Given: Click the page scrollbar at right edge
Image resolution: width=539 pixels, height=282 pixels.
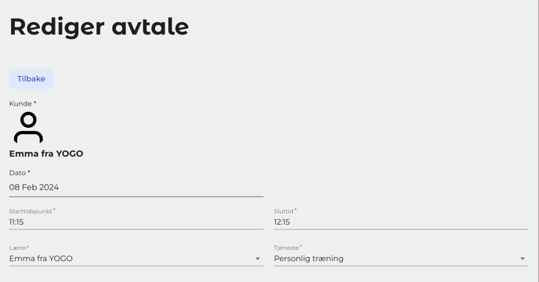Looking at the screenshot, I should tap(538, 141).
